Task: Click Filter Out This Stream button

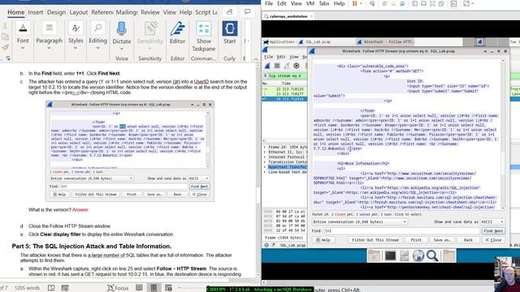Action: 375,240
